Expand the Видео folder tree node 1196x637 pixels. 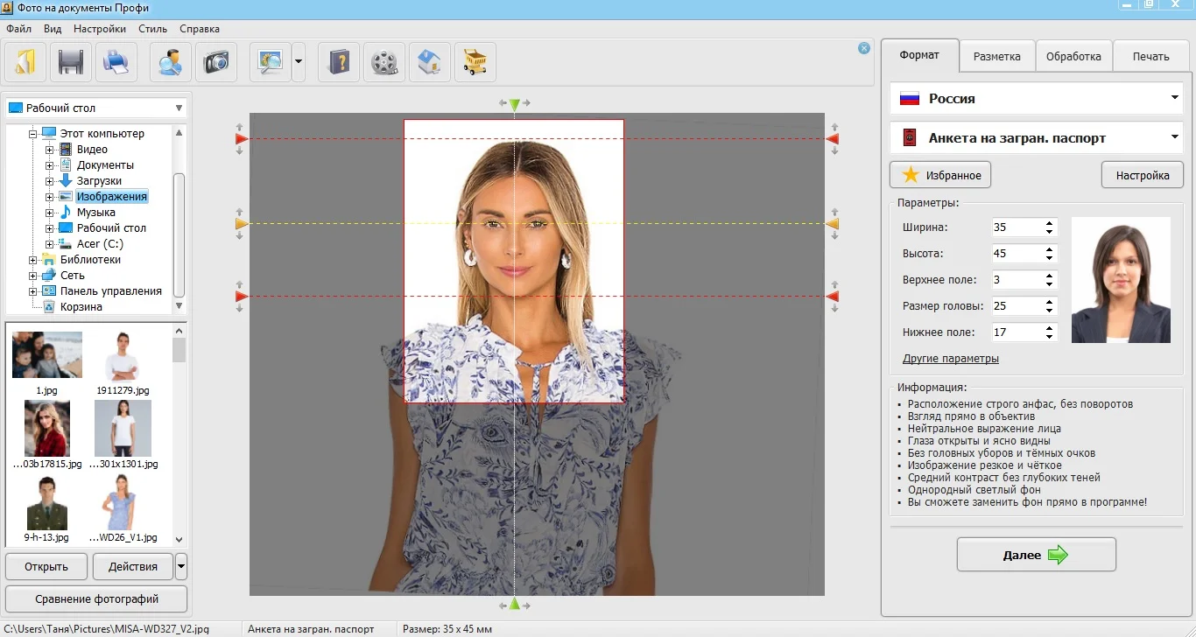click(50, 150)
